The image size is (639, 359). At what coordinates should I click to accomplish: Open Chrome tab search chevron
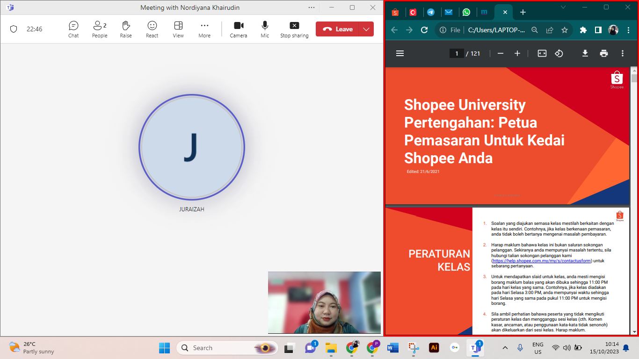pos(563,7)
